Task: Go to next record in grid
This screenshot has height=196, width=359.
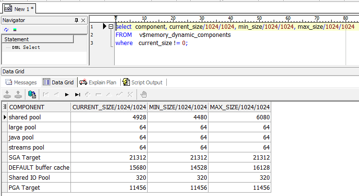Action: tap(67, 94)
